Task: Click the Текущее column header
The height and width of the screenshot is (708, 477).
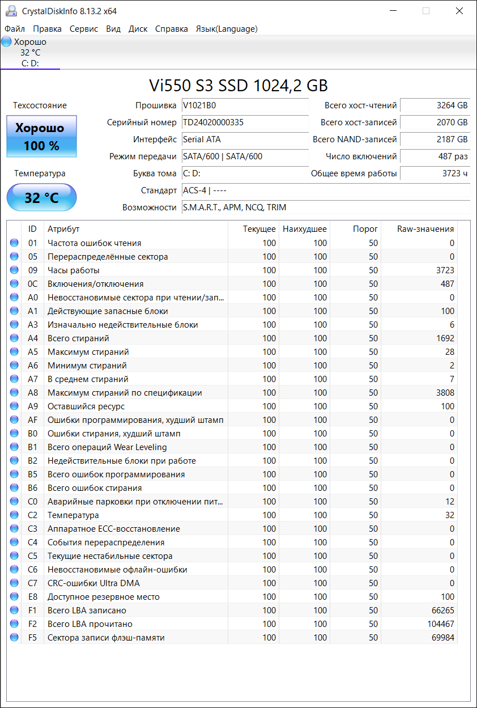Action: click(253, 229)
